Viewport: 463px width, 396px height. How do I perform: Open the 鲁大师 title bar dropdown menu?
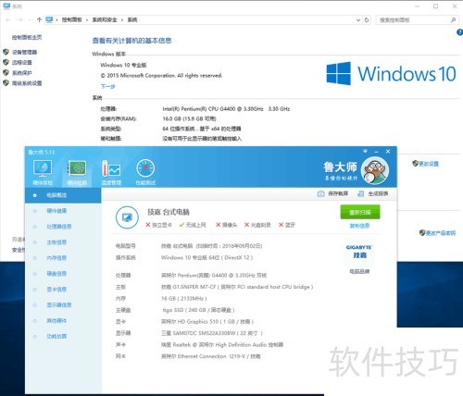click(365, 151)
